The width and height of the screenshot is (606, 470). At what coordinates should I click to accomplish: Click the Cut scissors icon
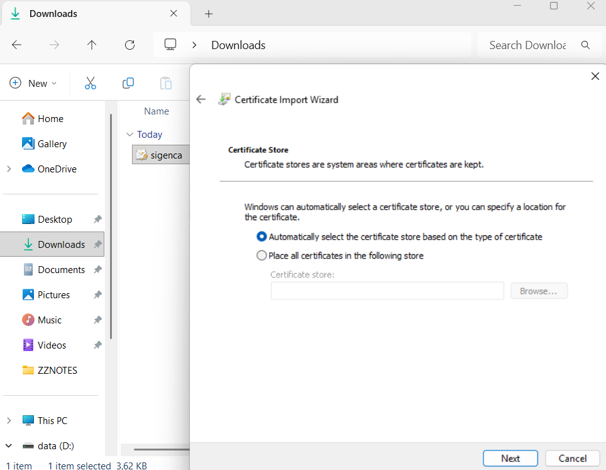tap(91, 83)
